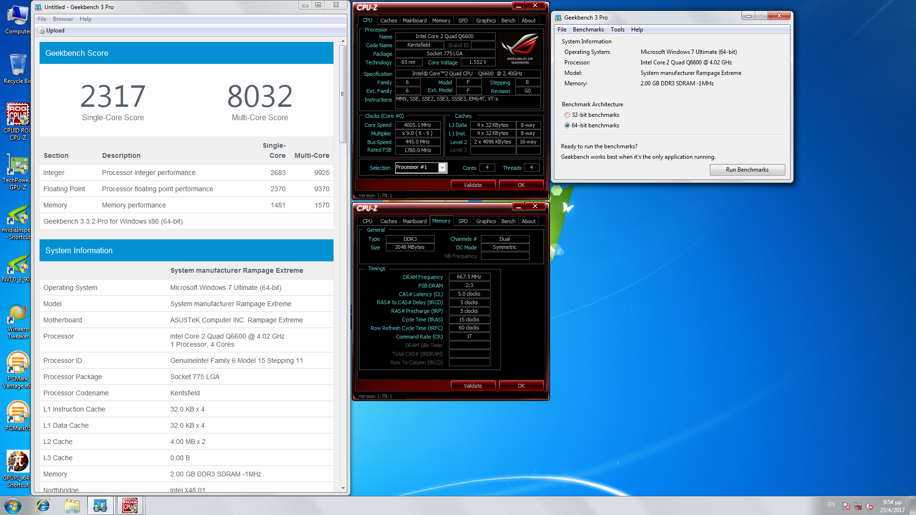Launch Winaero Tweaker from desktop

(x=18, y=320)
